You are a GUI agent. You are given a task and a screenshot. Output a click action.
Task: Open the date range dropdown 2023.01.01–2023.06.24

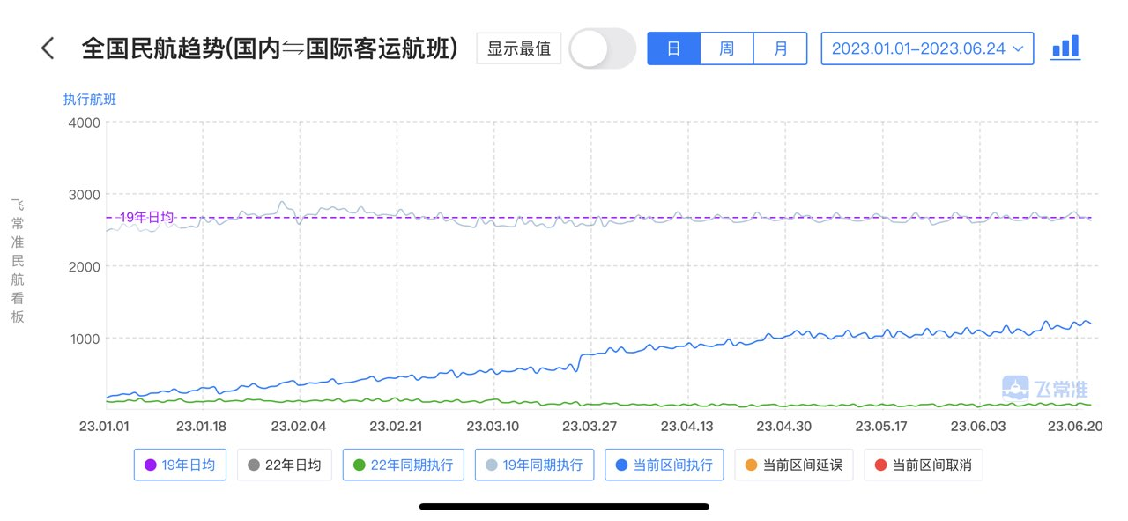click(x=927, y=48)
